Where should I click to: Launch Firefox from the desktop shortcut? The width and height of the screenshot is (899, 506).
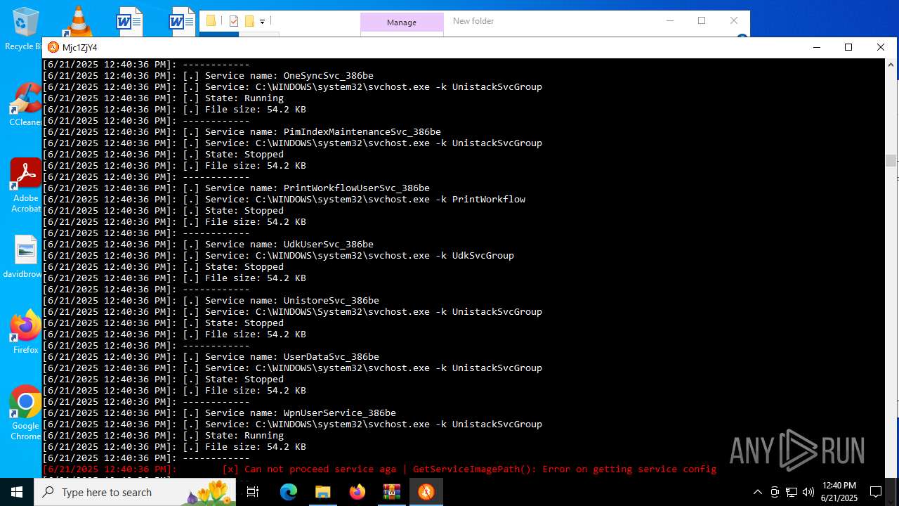(25, 332)
